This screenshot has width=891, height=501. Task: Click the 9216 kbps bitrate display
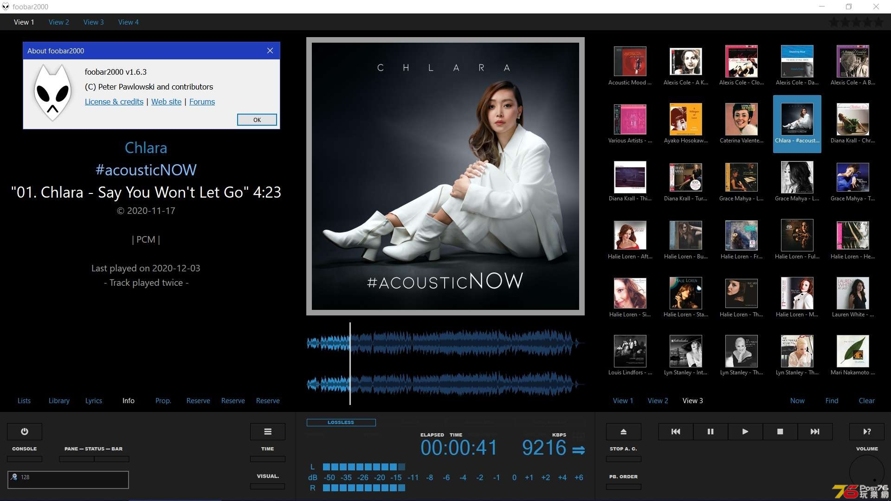(x=544, y=448)
